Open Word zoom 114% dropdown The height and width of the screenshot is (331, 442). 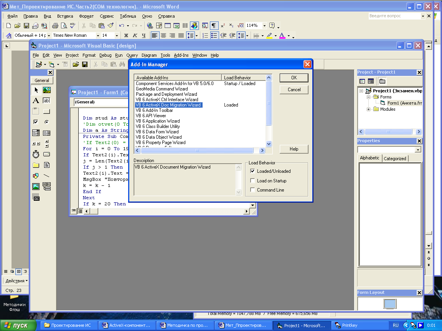point(264,26)
